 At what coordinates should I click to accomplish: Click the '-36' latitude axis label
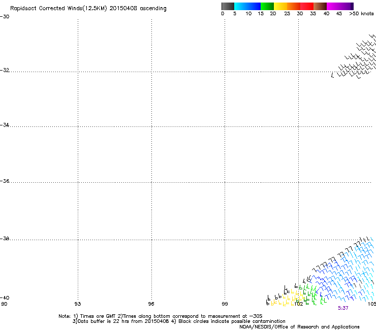click(x=5, y=181)
